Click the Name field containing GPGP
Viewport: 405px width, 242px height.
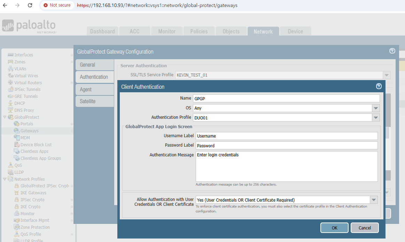point(286,99)
